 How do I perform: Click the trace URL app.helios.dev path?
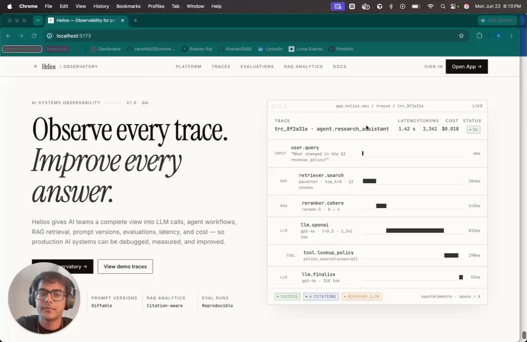click(x=380, y=106)
